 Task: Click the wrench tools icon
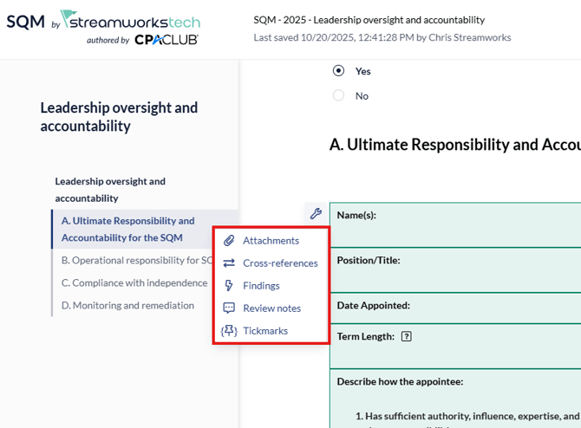(x=316, y=214)
